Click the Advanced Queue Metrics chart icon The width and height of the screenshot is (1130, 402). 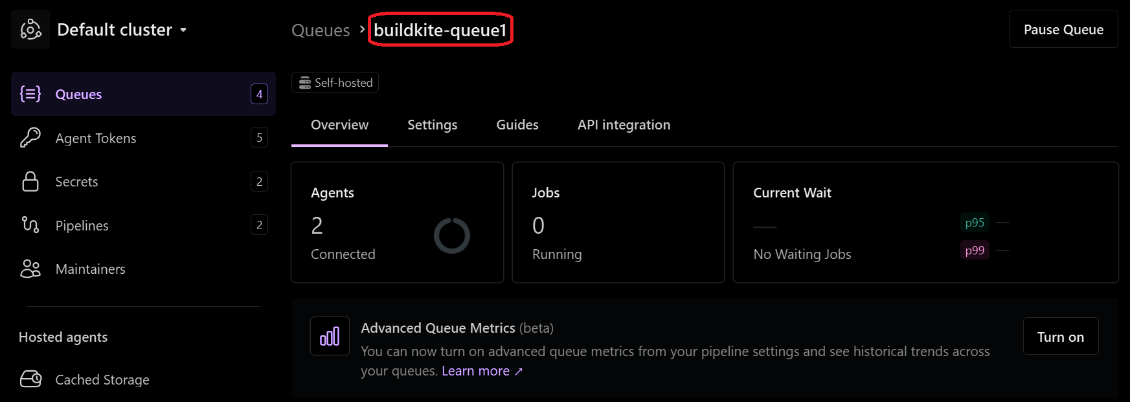point(330,335)
